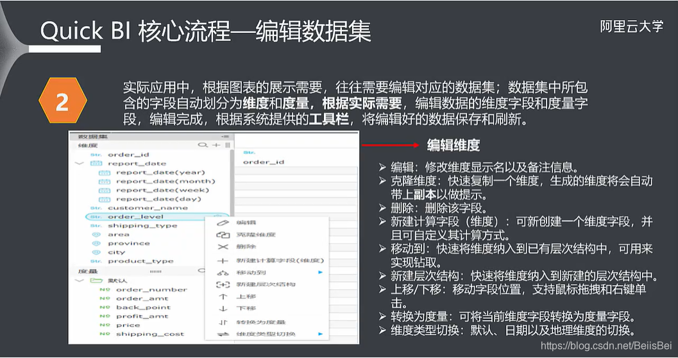Click the location pin icon beside city
This screenshot has width=678, height=358.
click(96, 253)
